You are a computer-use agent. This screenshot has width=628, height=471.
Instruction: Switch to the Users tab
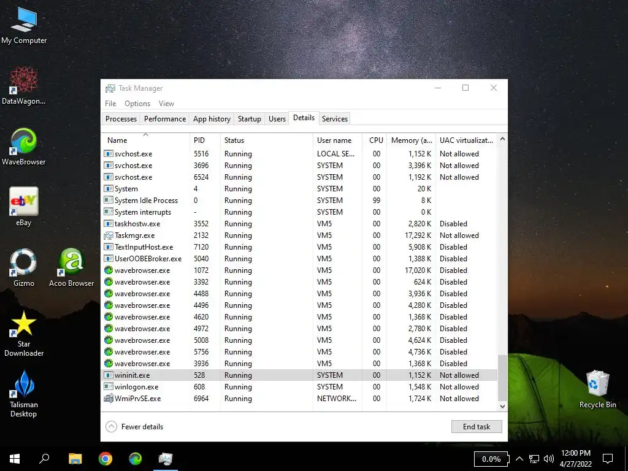click(x=277, y=119)
